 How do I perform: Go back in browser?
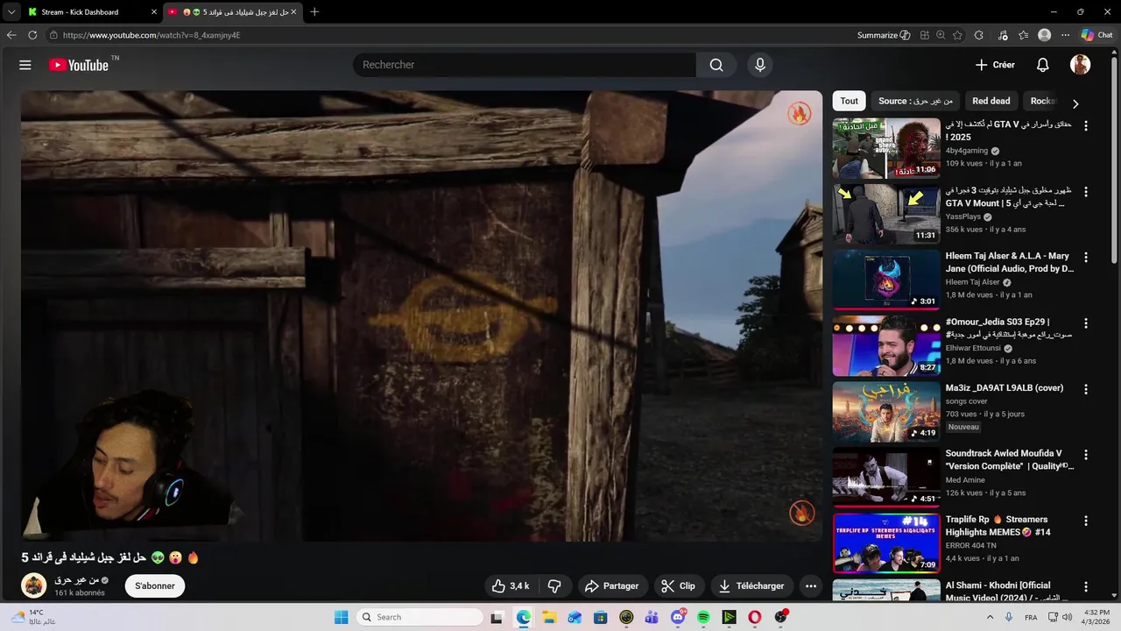(x=11, y=35)
